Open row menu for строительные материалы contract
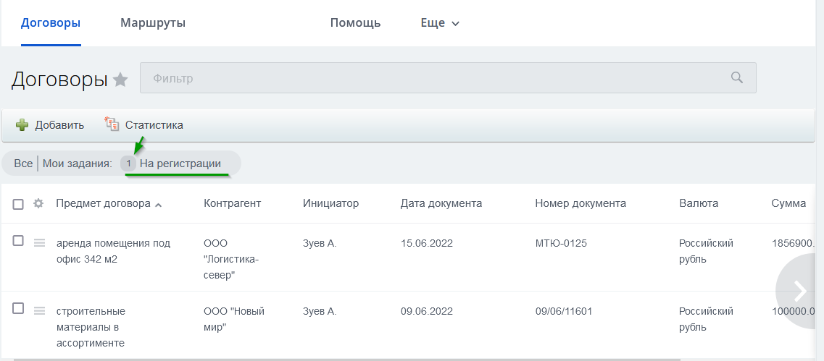 [39, 310]
